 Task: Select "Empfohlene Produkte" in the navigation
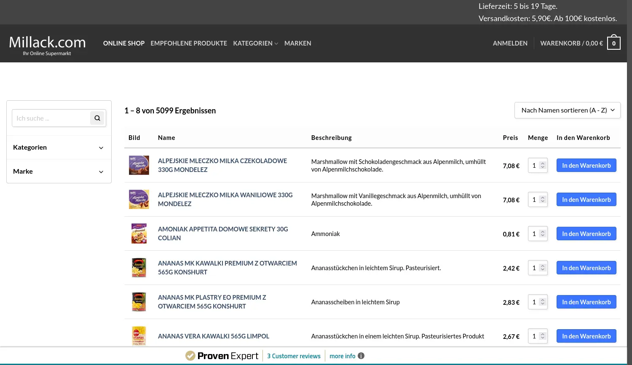point(189,43)
